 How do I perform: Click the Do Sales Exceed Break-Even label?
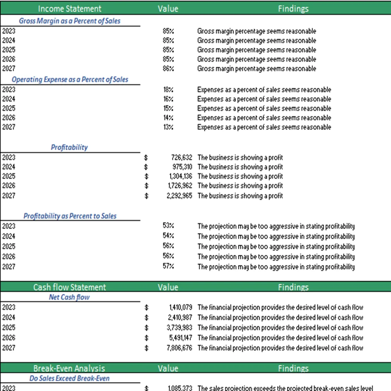69,378
